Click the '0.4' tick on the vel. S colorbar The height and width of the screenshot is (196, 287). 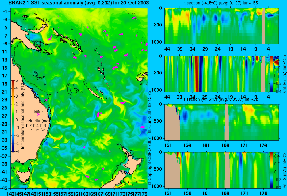click(277, 156)
